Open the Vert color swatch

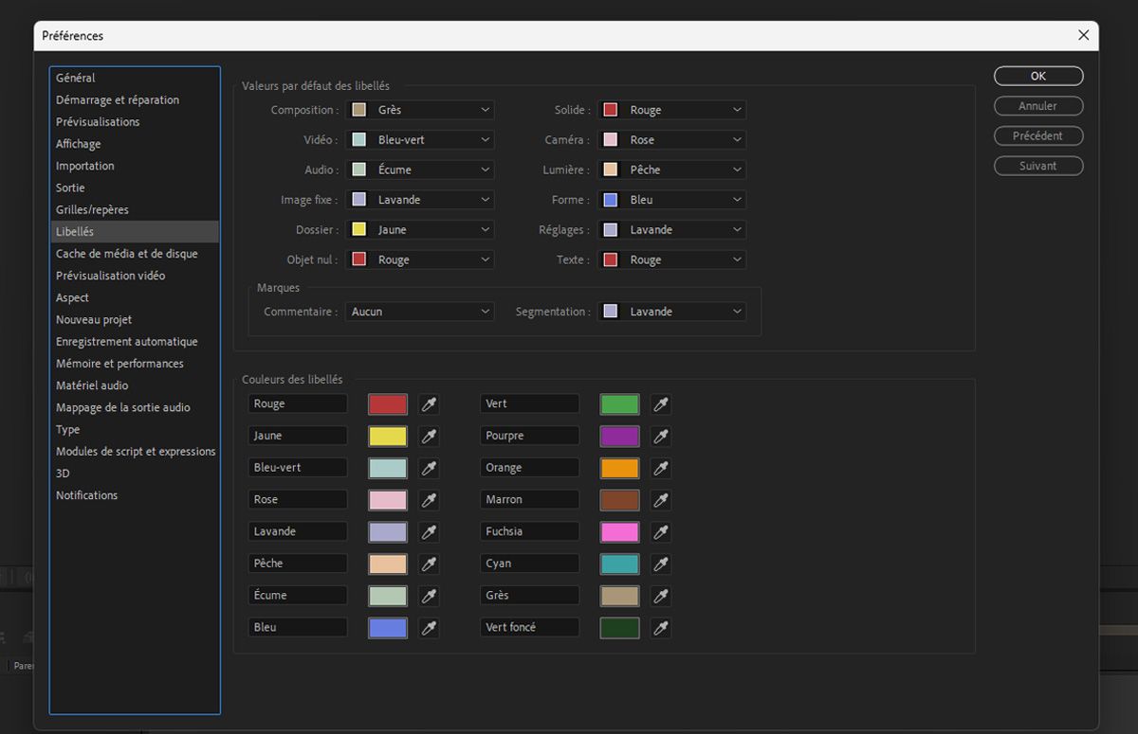click(x=620, y=404)
